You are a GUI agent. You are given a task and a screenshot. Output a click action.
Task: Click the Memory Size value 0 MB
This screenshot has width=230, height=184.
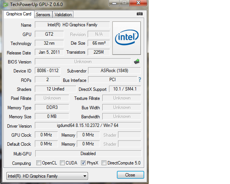(x=52, y=116)
